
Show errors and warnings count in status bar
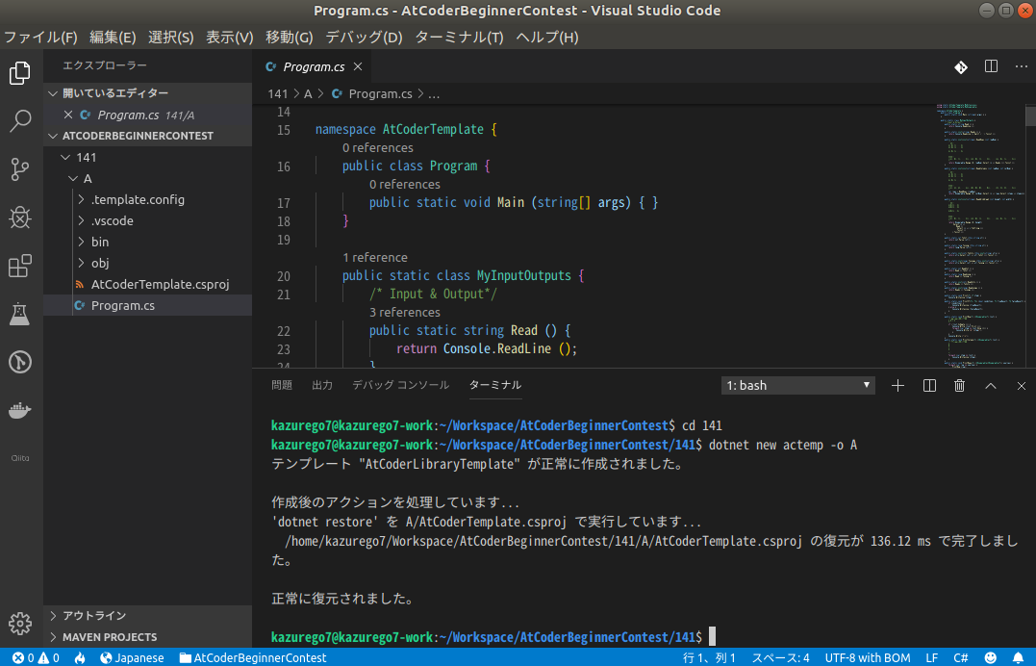(x=37, y=658)
